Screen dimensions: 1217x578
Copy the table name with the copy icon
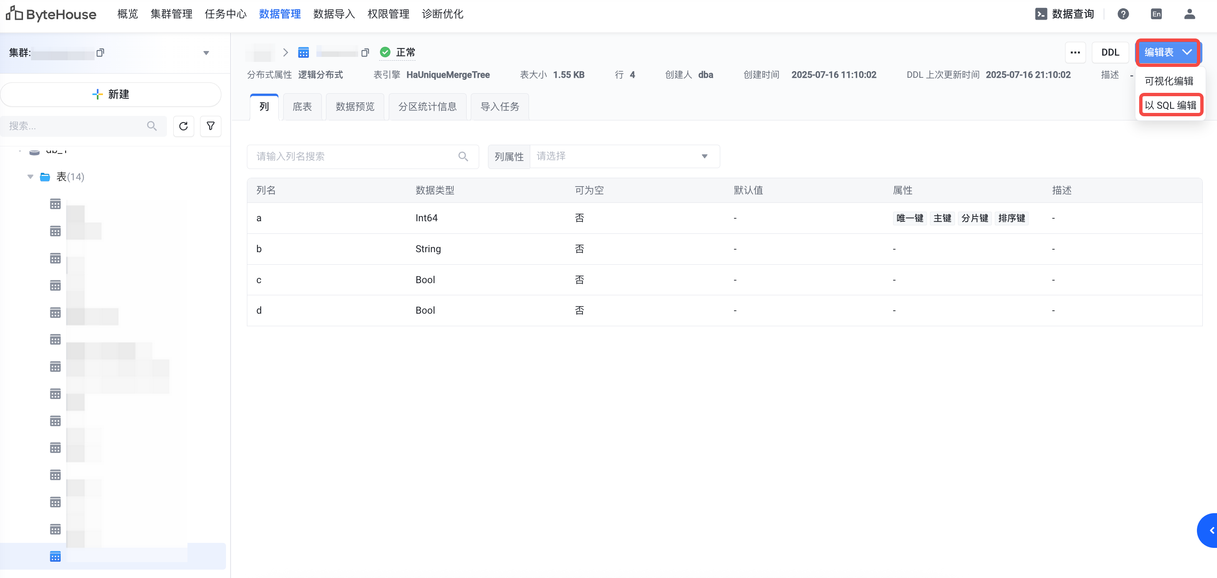point(365,52)
